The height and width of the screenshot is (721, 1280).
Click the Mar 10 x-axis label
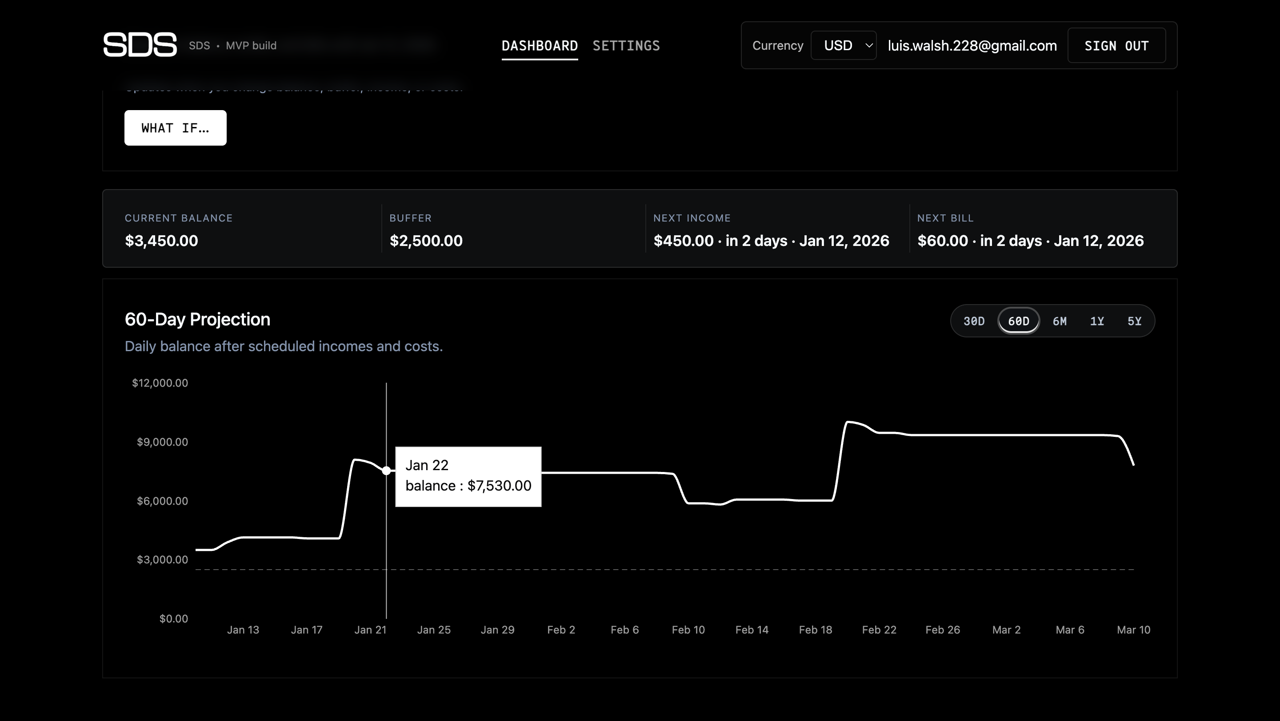[1133, 630]
